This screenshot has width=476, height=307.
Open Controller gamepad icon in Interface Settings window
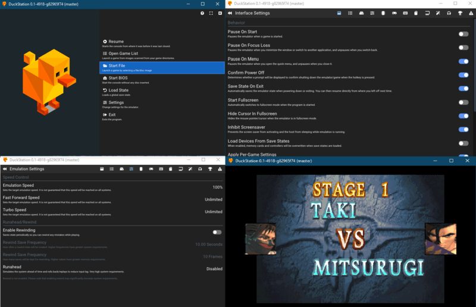[x=394, y=13]
